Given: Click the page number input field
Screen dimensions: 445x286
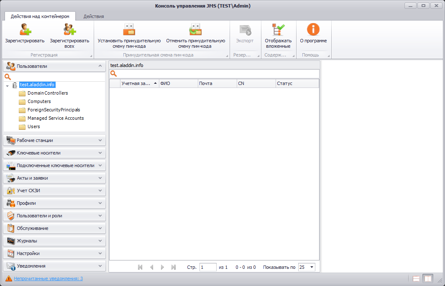Looking at the screenshot, I should [208, 267].
